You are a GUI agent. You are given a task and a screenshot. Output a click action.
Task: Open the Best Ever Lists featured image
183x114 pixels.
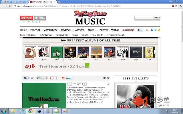click(136, 97)
